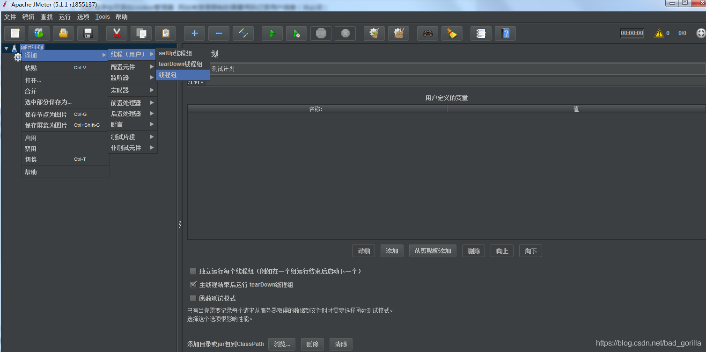Click the 00:00:00 elapsed time display
The height and width of the screenshot is (352, 706).
click(x=632, y=33)
